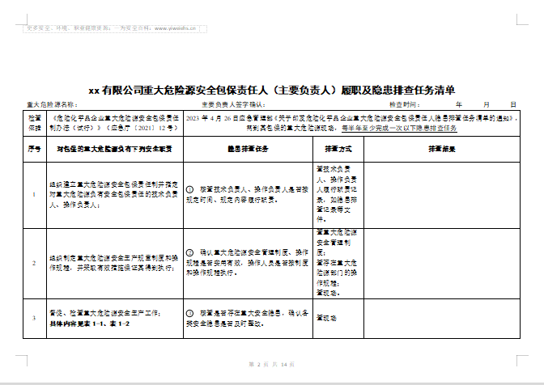Click the "日" character in the date line
The image size is (544, 385).
[x=513, y=104]
